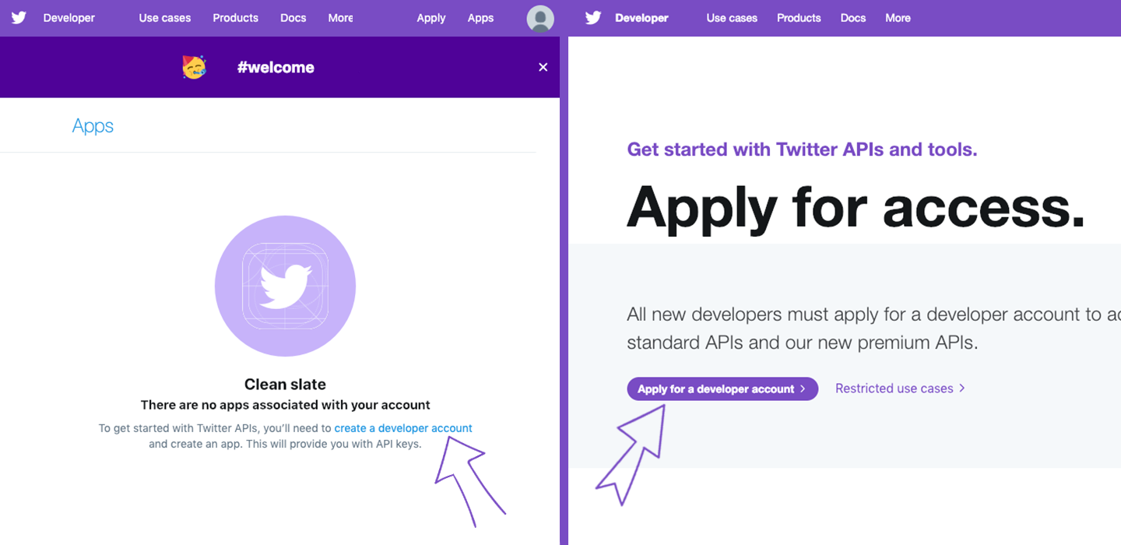
Task: Expand the More menu in right header
Action: coord(898,18)
